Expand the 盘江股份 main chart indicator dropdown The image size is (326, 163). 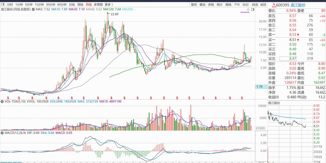pos(33,9)
